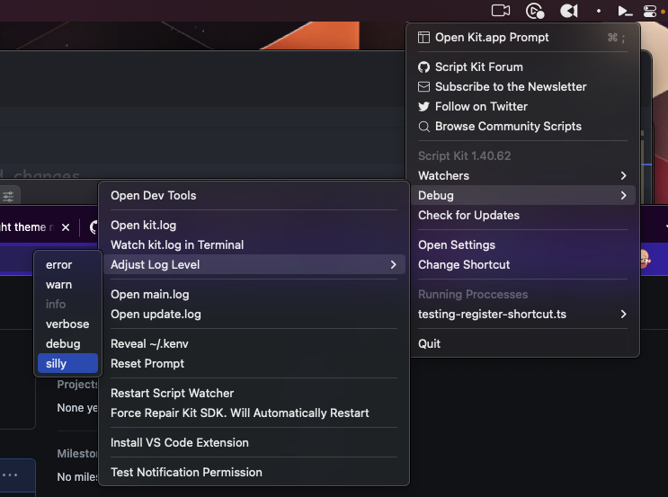The image size is (668, 497).
Task: Open Control Center in menu bar
Action: click(650, 11)
